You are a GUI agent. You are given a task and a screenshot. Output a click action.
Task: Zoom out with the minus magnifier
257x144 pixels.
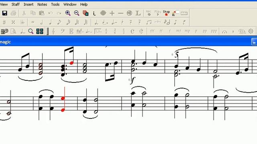[77, 13]
